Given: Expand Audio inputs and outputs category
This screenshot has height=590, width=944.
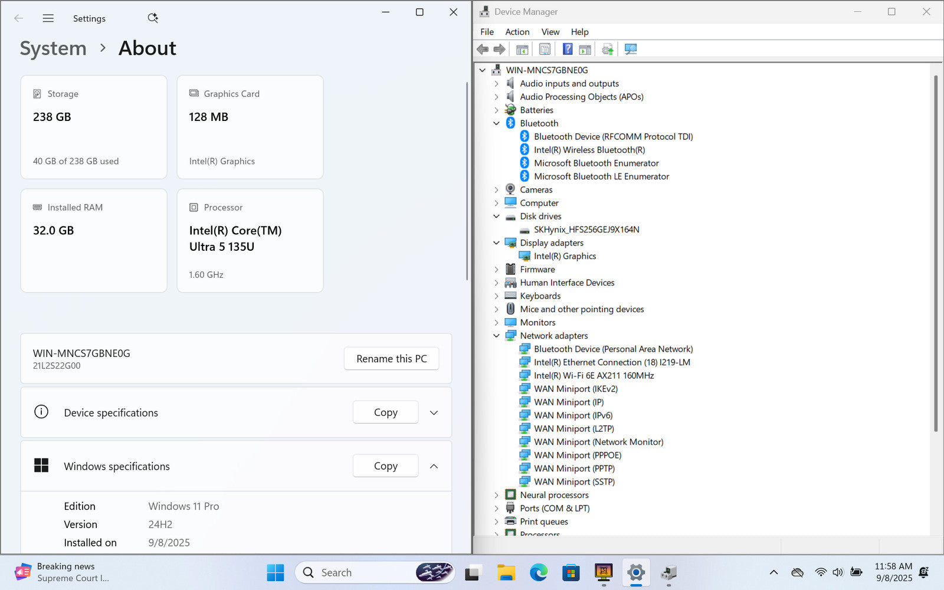Looking at the screenshot, I should 496,84.
